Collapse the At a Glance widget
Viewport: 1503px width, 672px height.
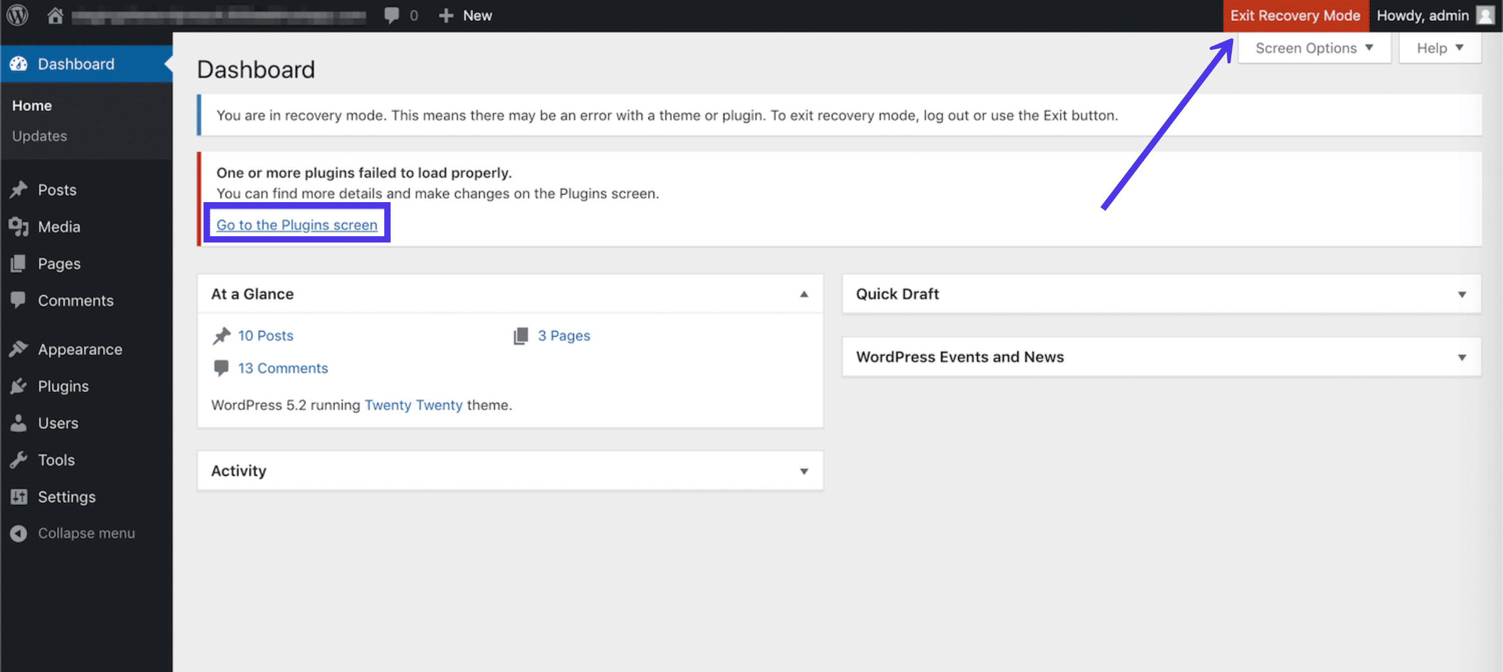tap(804, 294)
